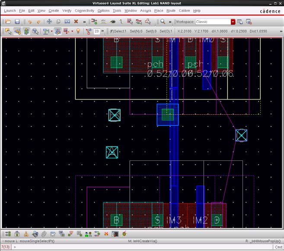Click the Create Wire path icon
The image size is (284, 251).
tap(121, 22)
